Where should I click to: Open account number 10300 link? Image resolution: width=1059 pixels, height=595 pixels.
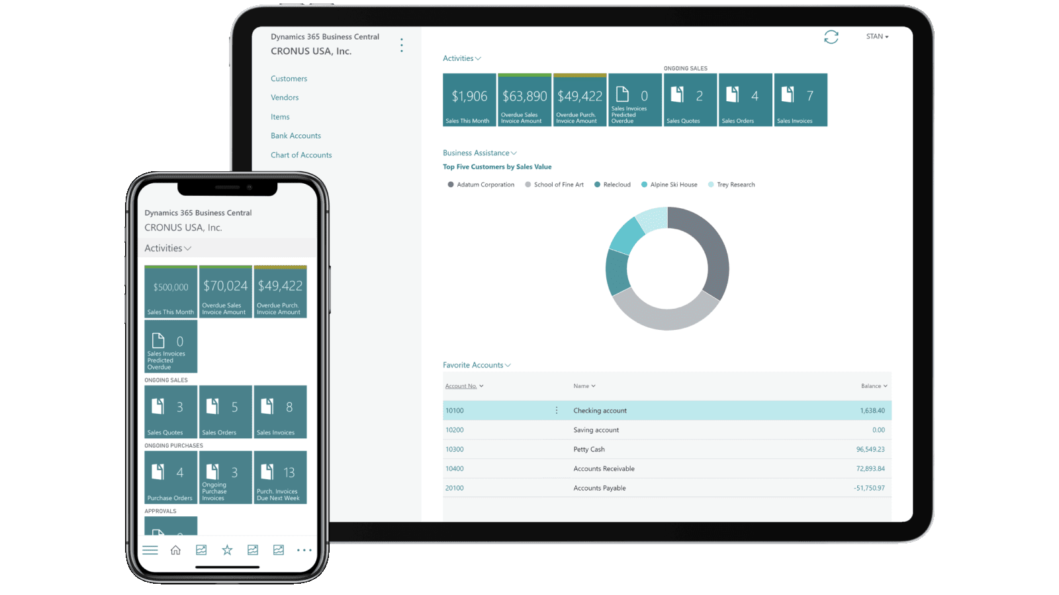pyautogui.click(x=455, y=450)
